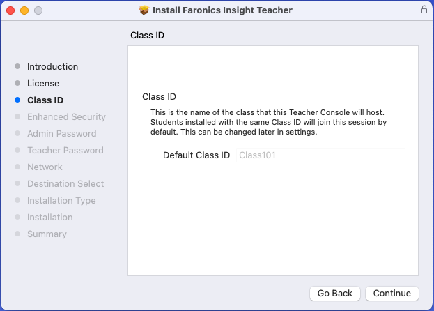The image size is (434, 311).
Task: Click the Default Class ID text field
Action: click(x=321, y=155)
